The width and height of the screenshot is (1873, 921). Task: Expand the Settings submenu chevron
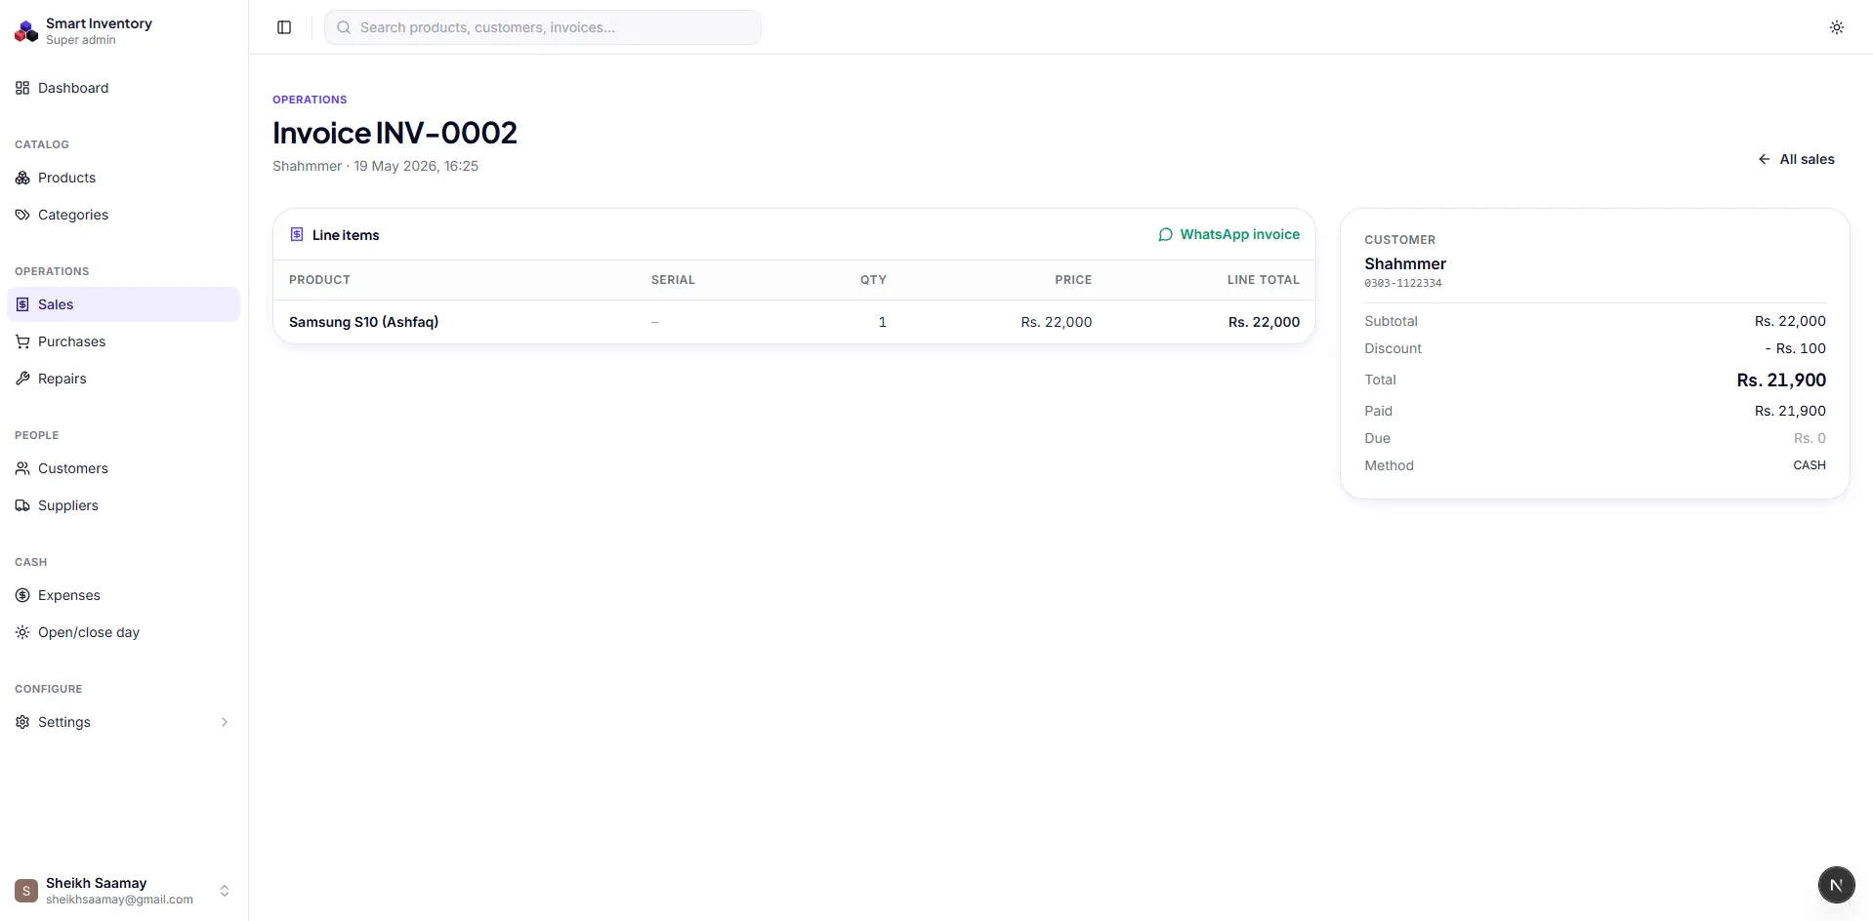pyautogui.click(x=225, y=722)
